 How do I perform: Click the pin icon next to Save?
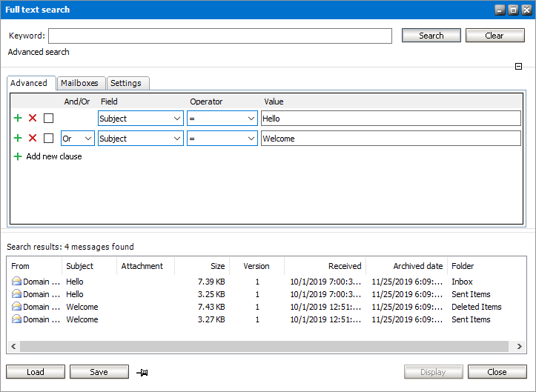(x=142, y=372)
